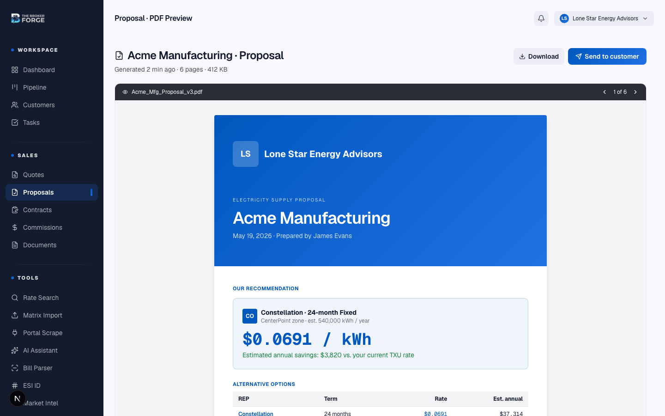Click the 'Proposal · PDF Preview' breadcrumb
This screenshot has height=416, width=665.
click(153, 18)
